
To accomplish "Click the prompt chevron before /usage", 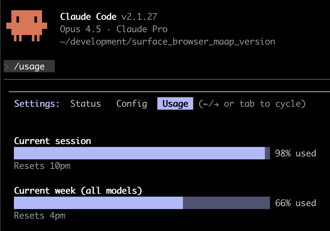I will (7, 67).
